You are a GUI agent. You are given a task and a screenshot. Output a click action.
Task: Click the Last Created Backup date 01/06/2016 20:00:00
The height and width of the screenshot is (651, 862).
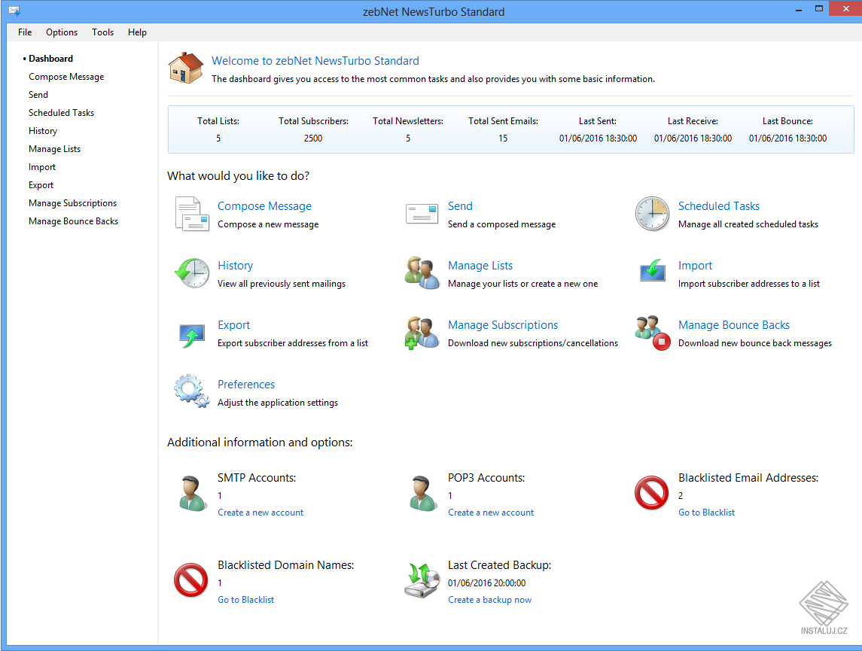pyautogui.click(x=486, y=583)
